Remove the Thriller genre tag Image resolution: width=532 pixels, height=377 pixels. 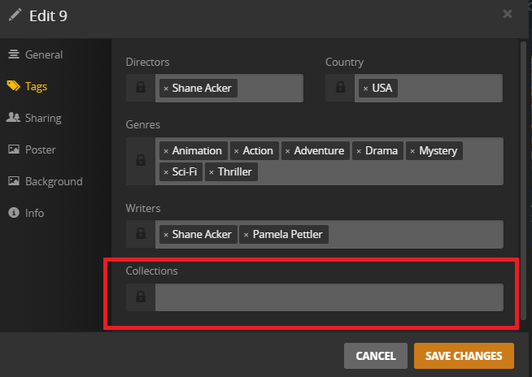[211, 171]
